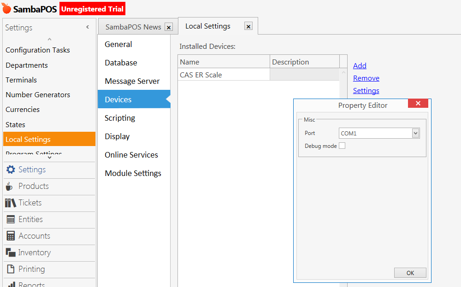Click the Unregistered Trial badge
This screenshot has width=461, height=287.
click(92, 9)
